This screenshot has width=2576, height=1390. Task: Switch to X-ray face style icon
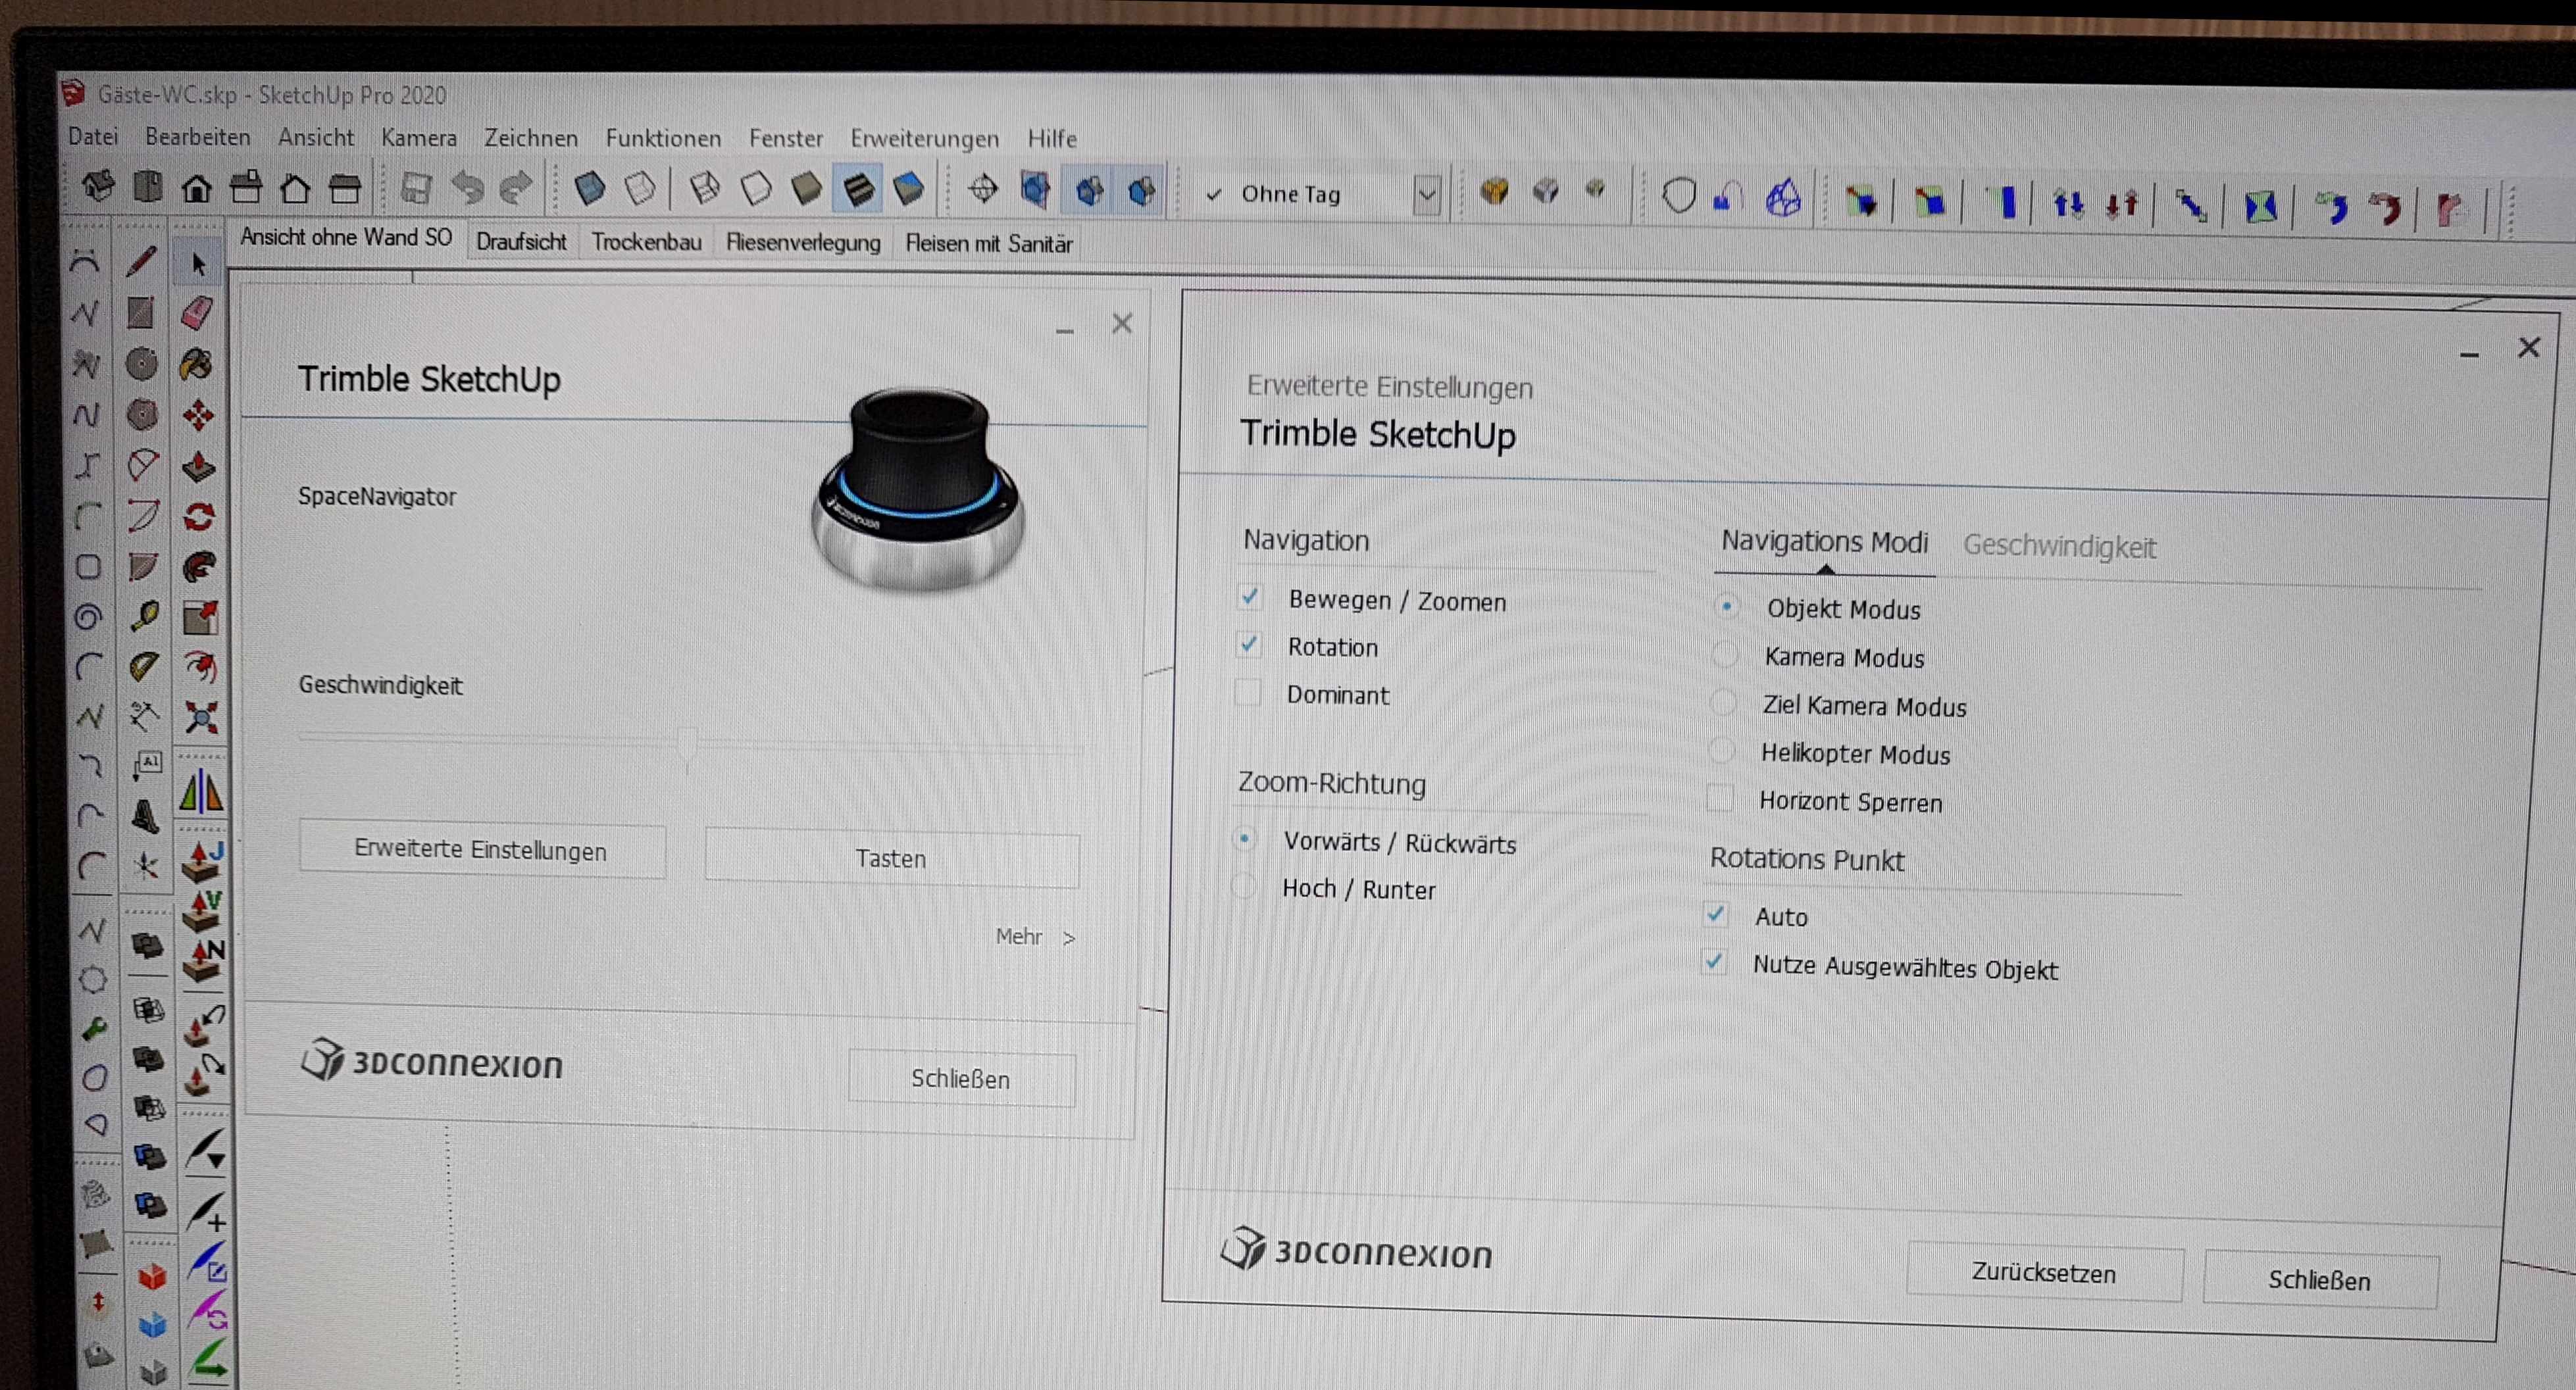[x=589, y=188]
